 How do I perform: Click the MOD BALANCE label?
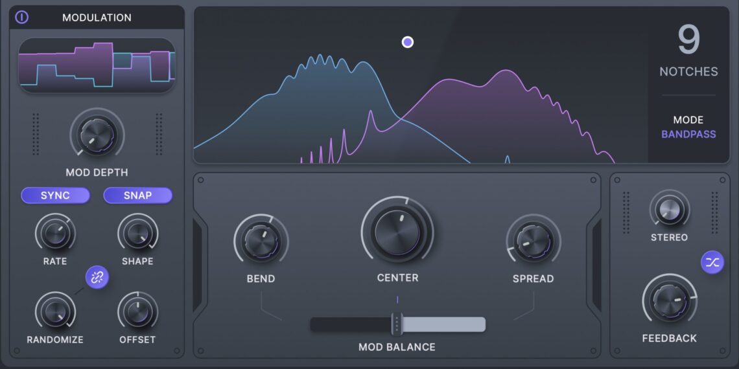(x=397, y=348)
